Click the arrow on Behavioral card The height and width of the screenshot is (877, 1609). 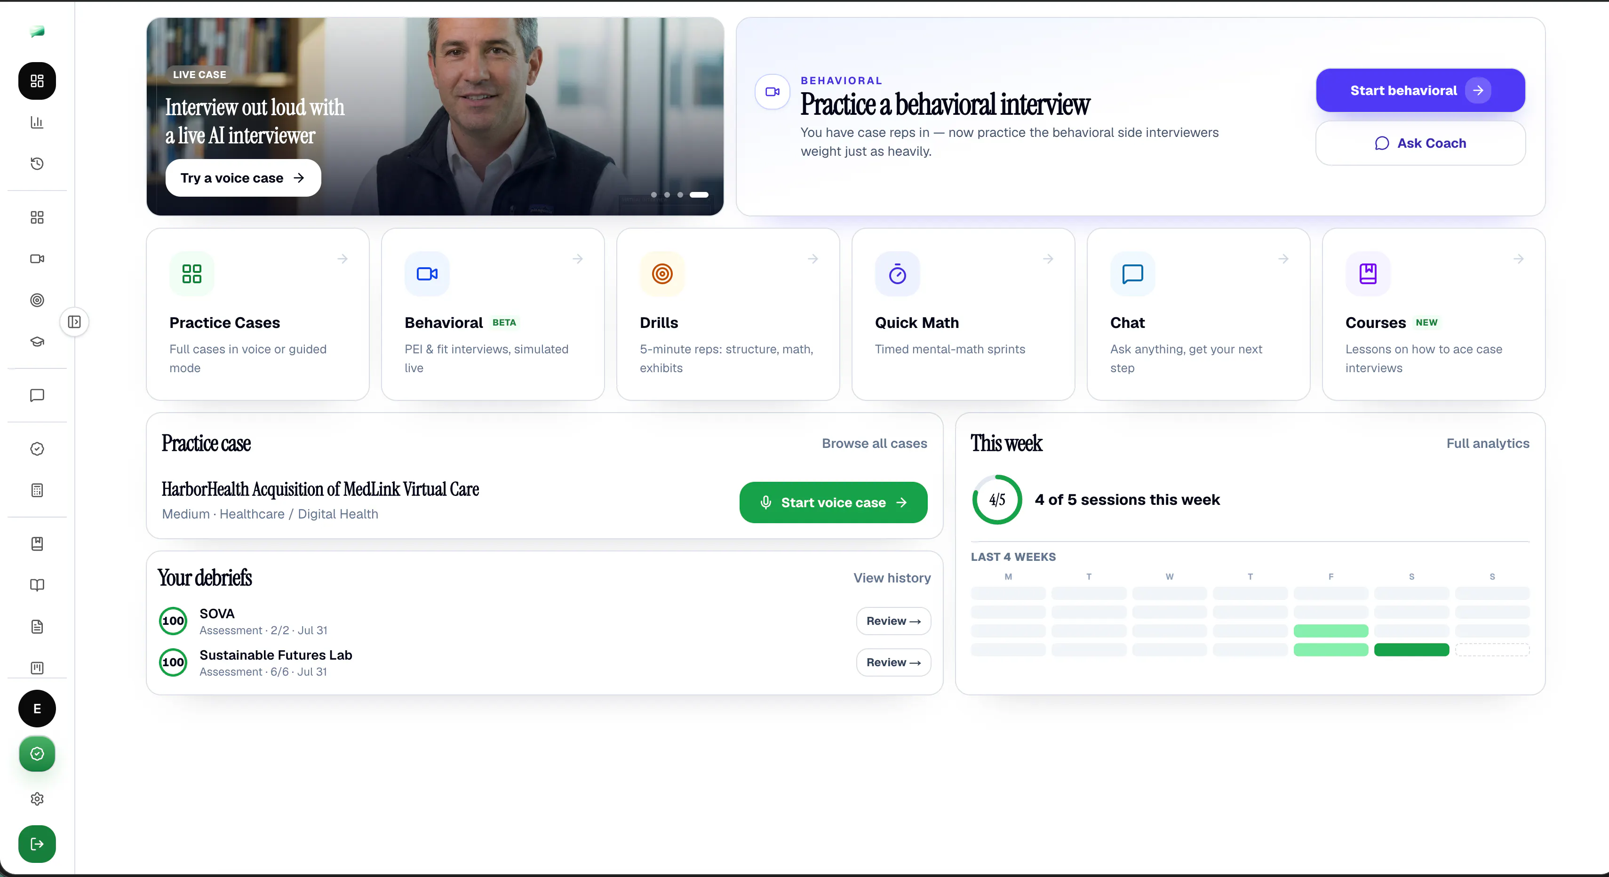pos(578,259)
